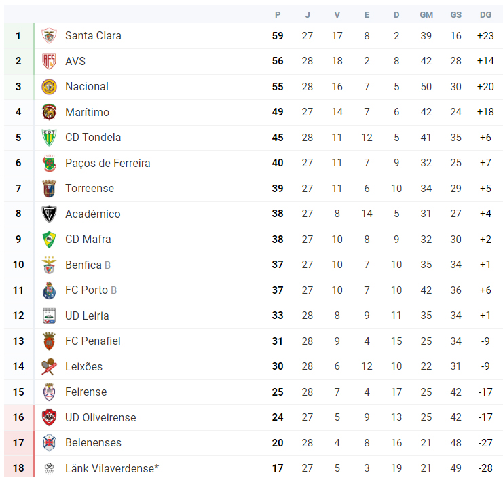Sort table by P points column header
The height and width of the screenshot is (477, 503).
[x=278, y=15]
